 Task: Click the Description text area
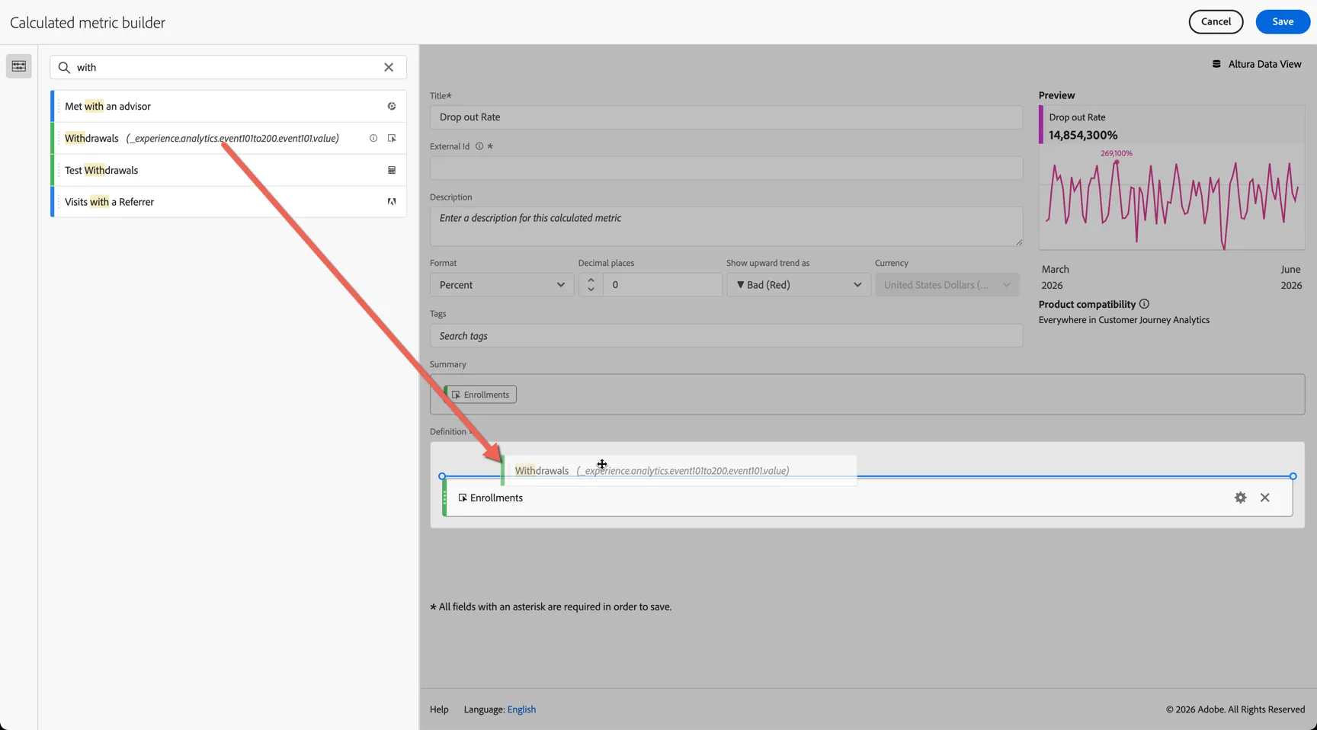pyautogui.click(x=726, y=226)
